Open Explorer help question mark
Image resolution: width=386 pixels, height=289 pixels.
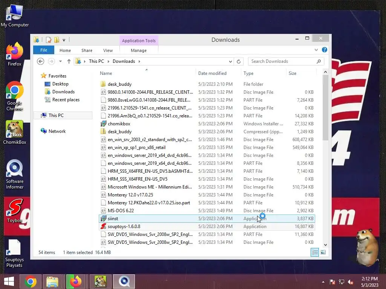point(325,50)
